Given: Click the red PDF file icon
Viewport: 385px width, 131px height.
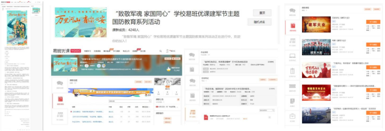Looking at the screenshot, I should pos(206,117).
